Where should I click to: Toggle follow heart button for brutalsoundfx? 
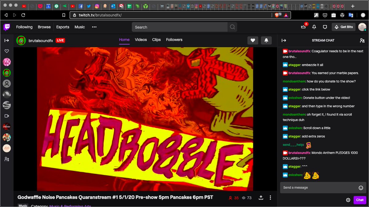click(252, 40)
